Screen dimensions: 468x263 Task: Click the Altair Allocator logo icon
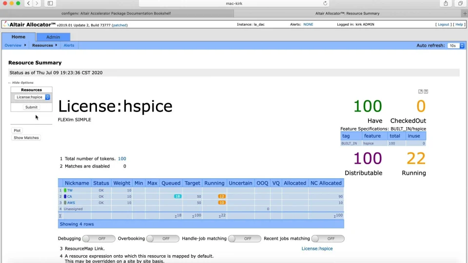click(x=5, y=24)
